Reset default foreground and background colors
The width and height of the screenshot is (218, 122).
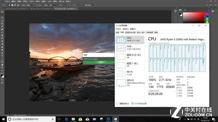click(x=1, y=73)
